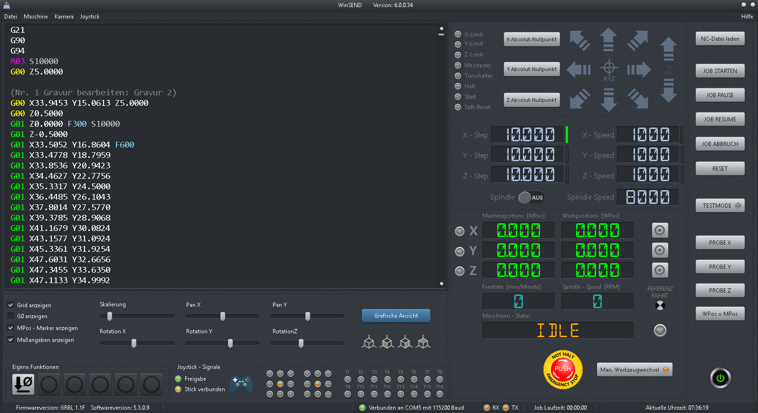The image size is (758, 413).
Task: Start the Referenzfahrt homing icon
Action: point(660,305)
